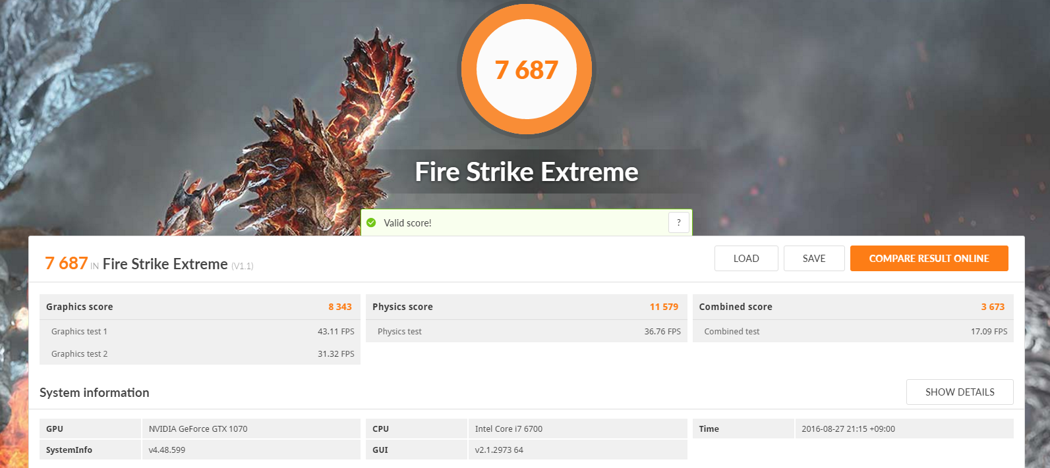Image resolution: width=1050 pixels, height=468 pixels.
Task: Select the Physics score header row
Action: [x=527, y=307]
